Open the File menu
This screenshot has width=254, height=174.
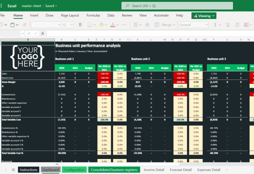click(2, 15)
